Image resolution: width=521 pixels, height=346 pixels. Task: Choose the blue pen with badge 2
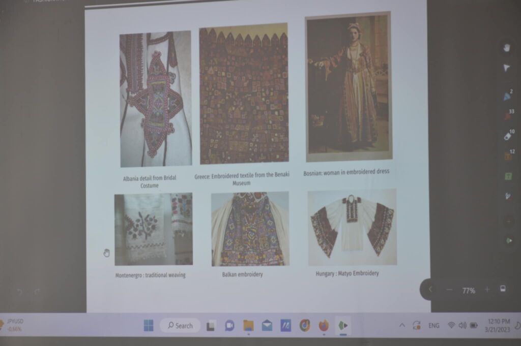(507, 96)
